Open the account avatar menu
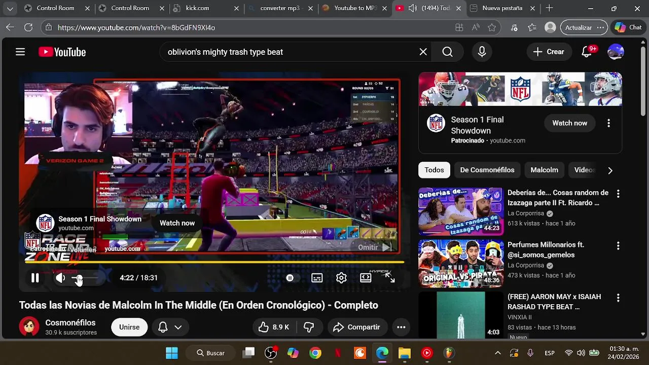 point(616,52)
